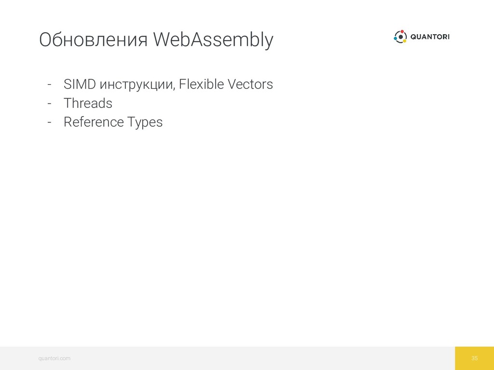Viewport: 494px width, 370px height.
Task: Select the Reference Types bullet item
Action: (113, 122)
